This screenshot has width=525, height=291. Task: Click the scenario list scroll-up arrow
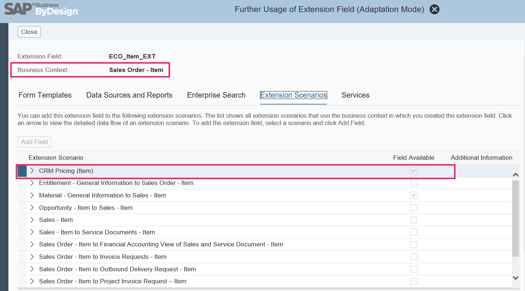(x=515, y=175)
